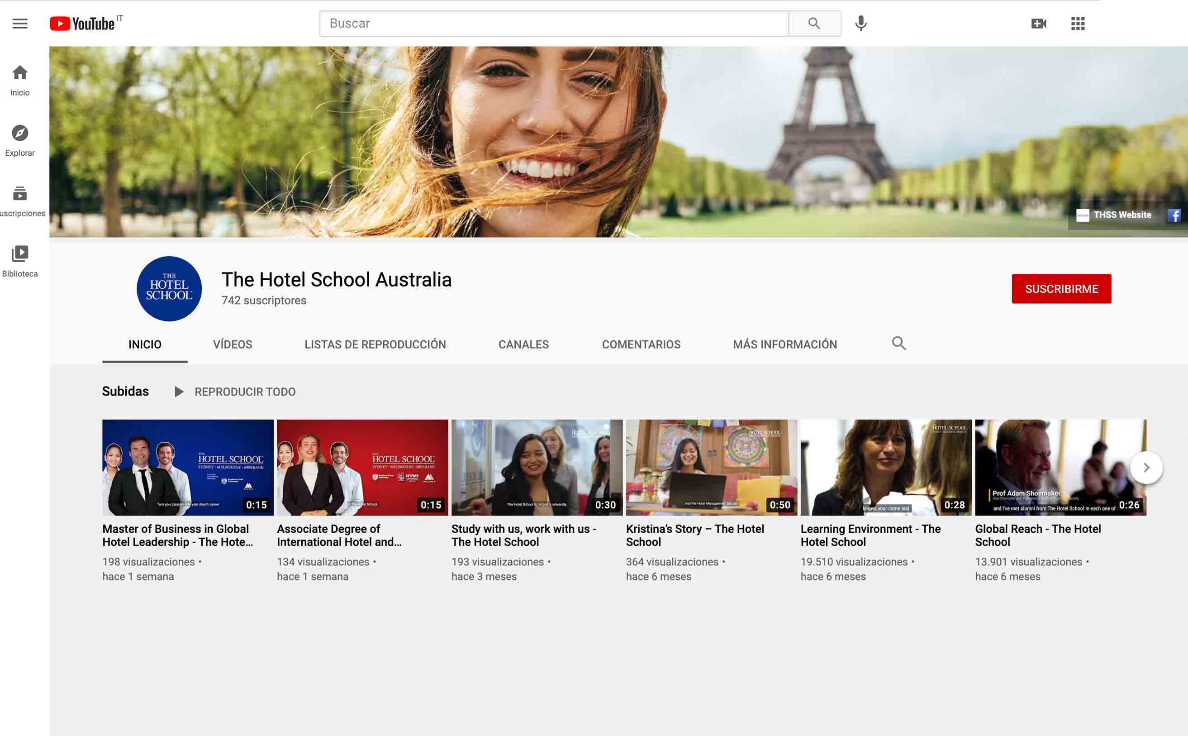The width and height of the screenshot is (1188, 736).
Task: Focus the Buscar search field
Action: (554, 24)
